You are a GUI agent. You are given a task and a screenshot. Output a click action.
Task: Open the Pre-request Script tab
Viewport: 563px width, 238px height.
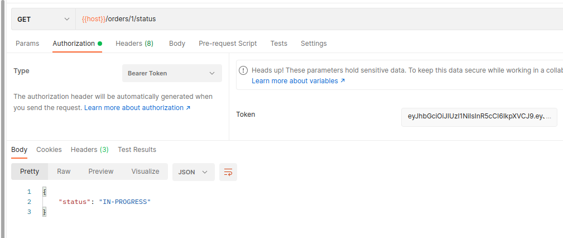click(x=228, y=44)
